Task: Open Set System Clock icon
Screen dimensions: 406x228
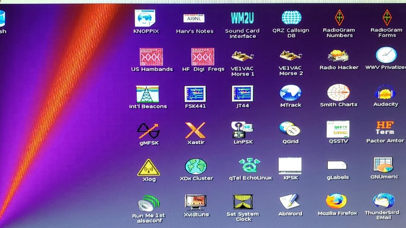Action: (x=243, y=202)
